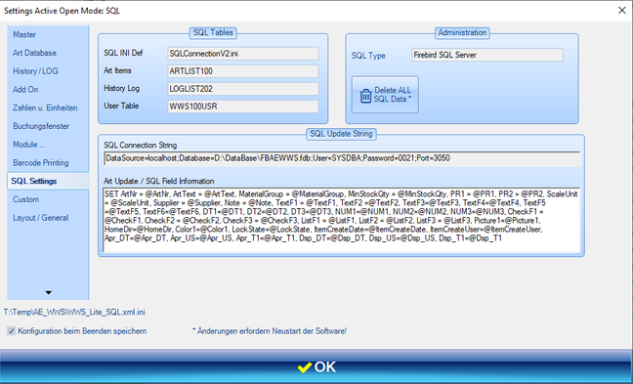The image size is (633, 384).
Task: Click inside the Art Update SQL text area
Action: tap(342, 220)
